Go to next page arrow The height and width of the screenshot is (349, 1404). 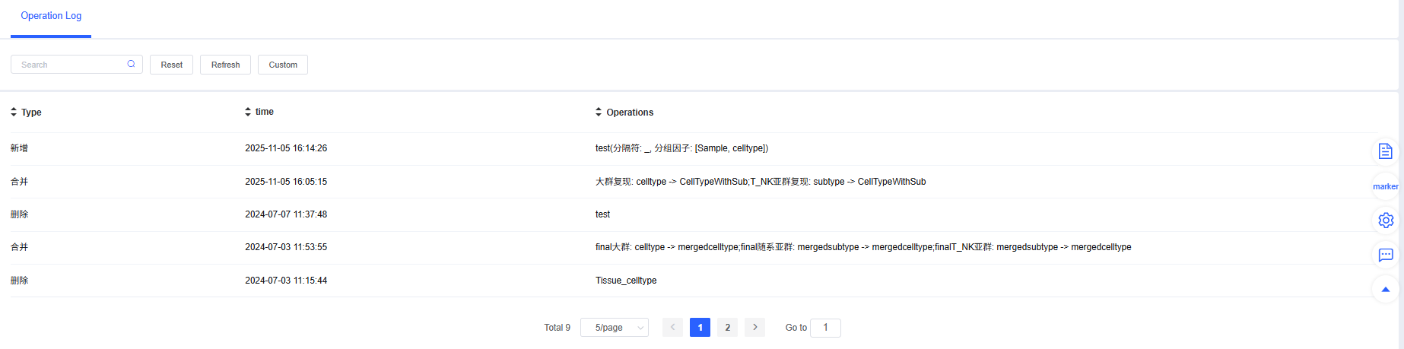pyautogui.click(x=754, y=328)
